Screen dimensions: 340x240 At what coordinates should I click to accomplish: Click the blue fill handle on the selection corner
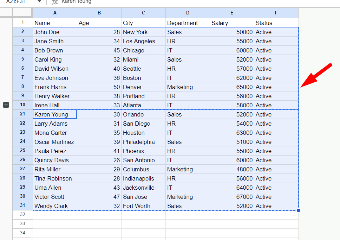tap(298, 210)
